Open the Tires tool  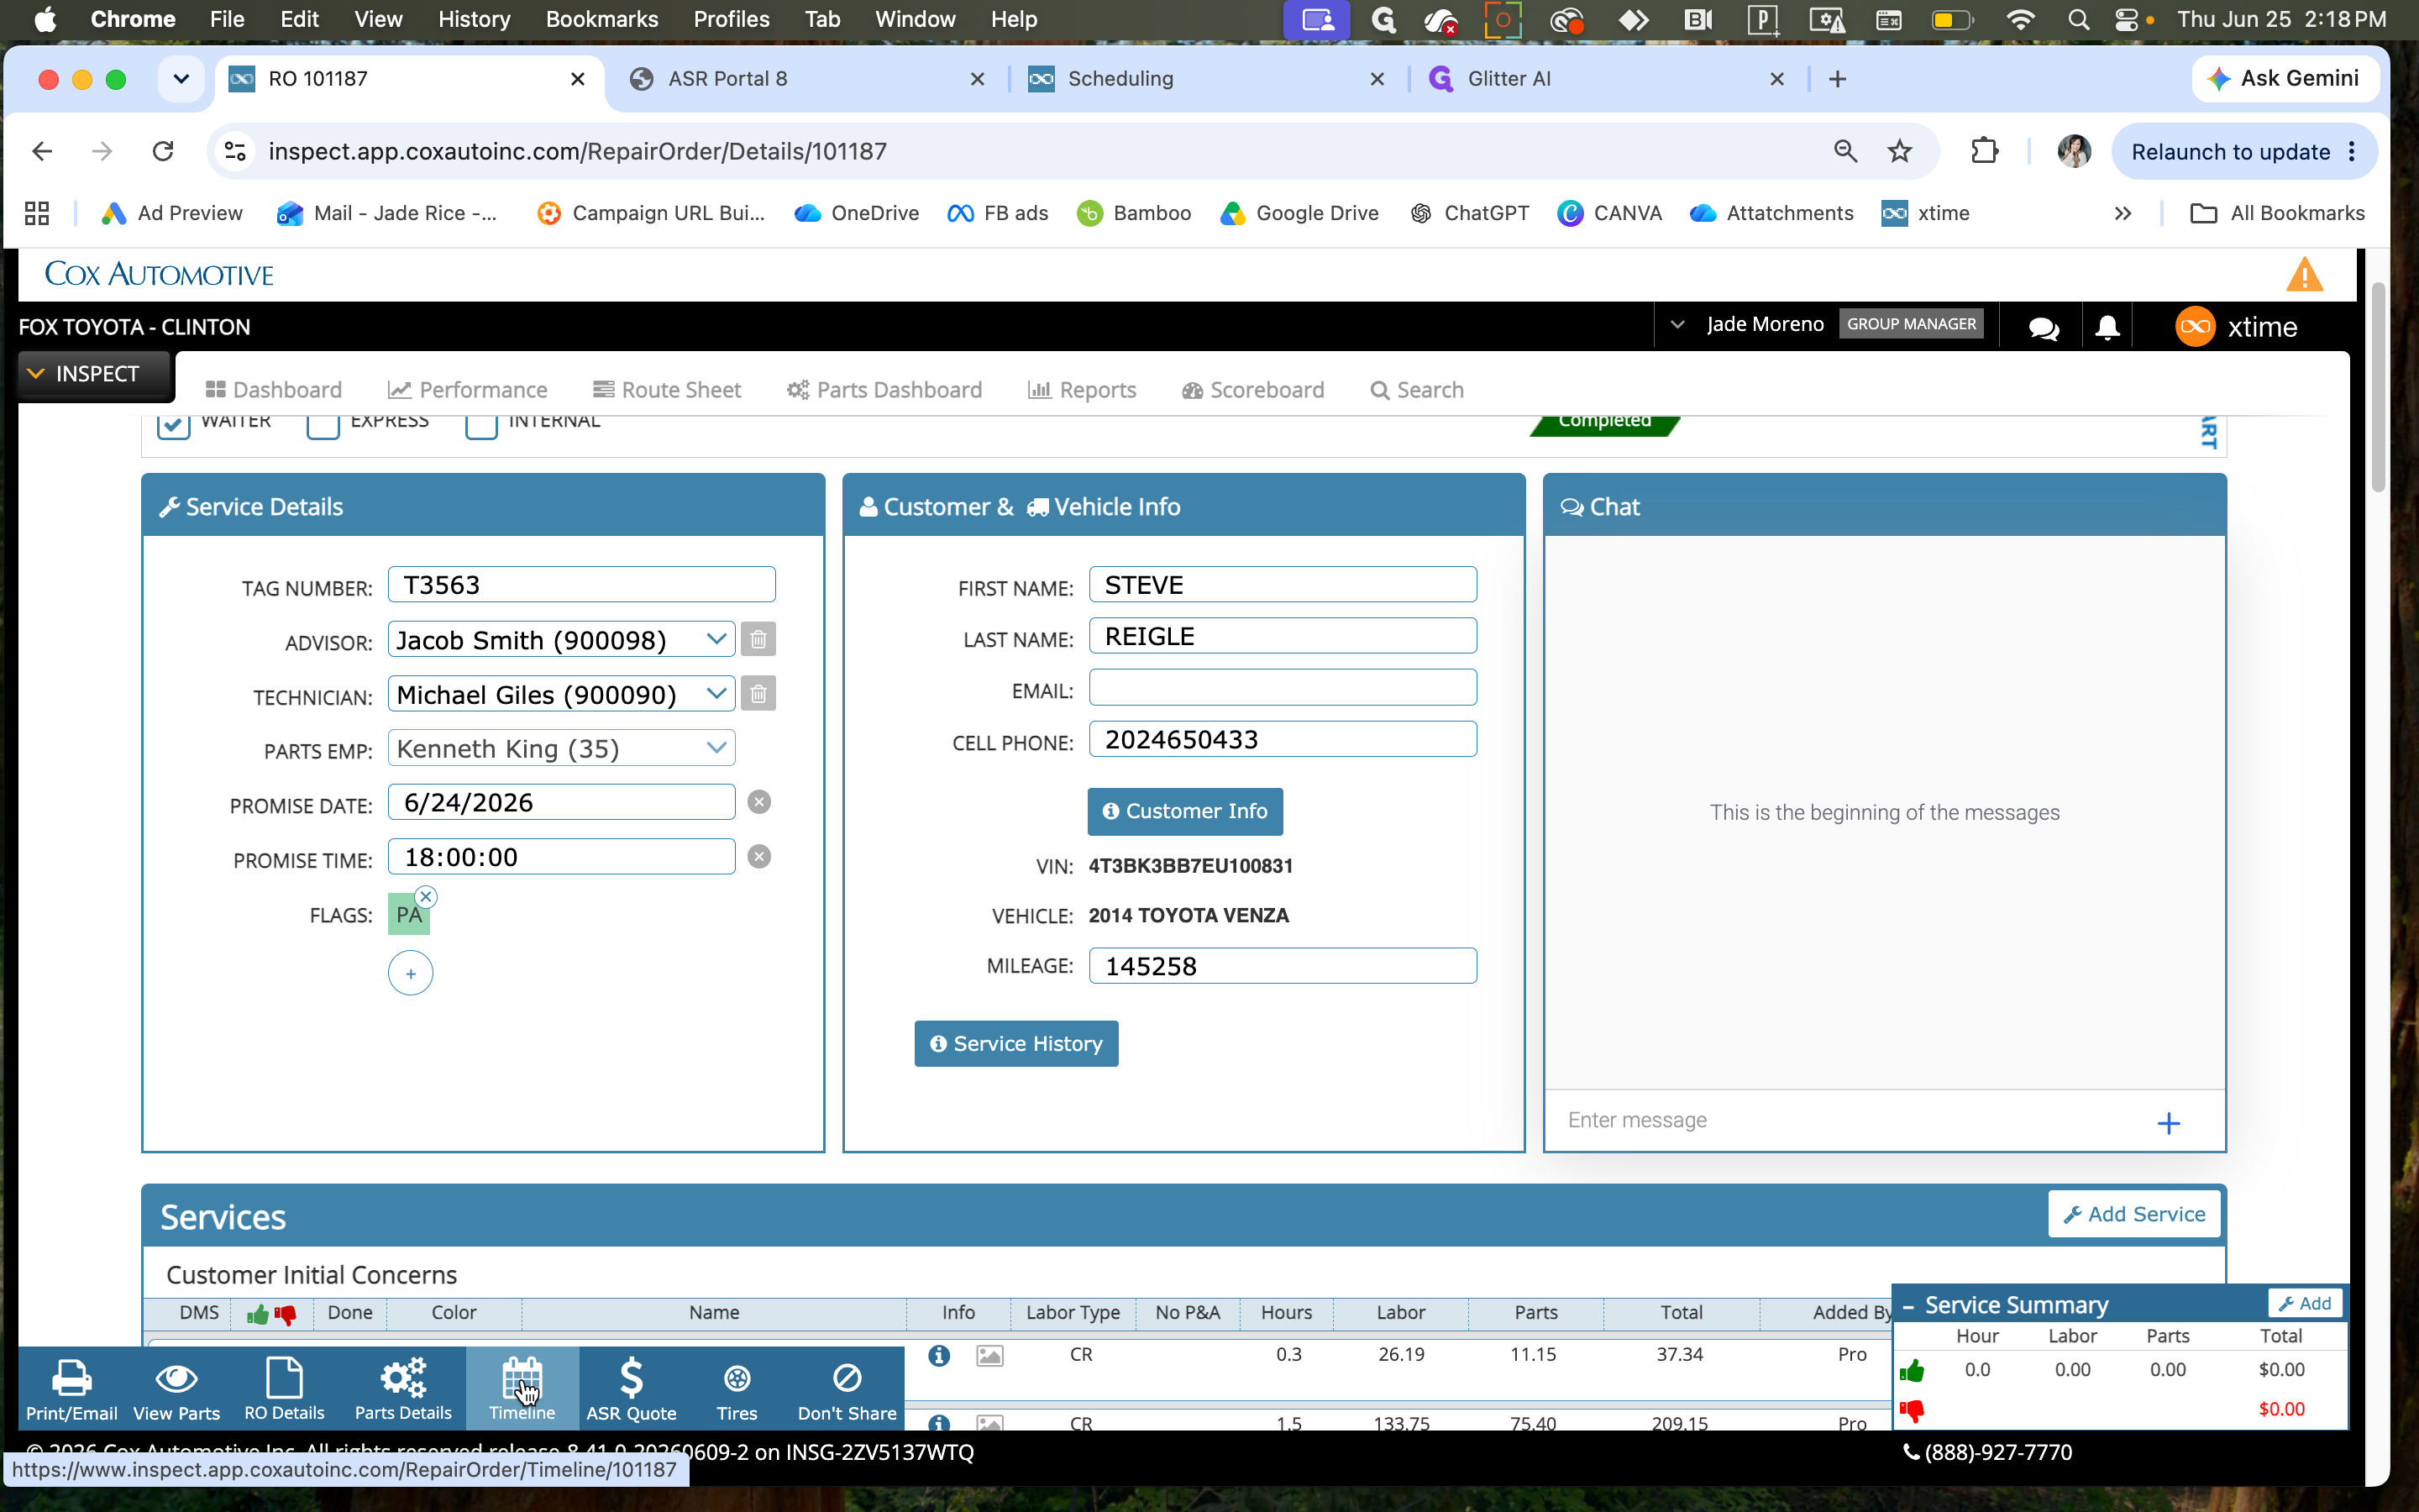[x=737, y=1389]
